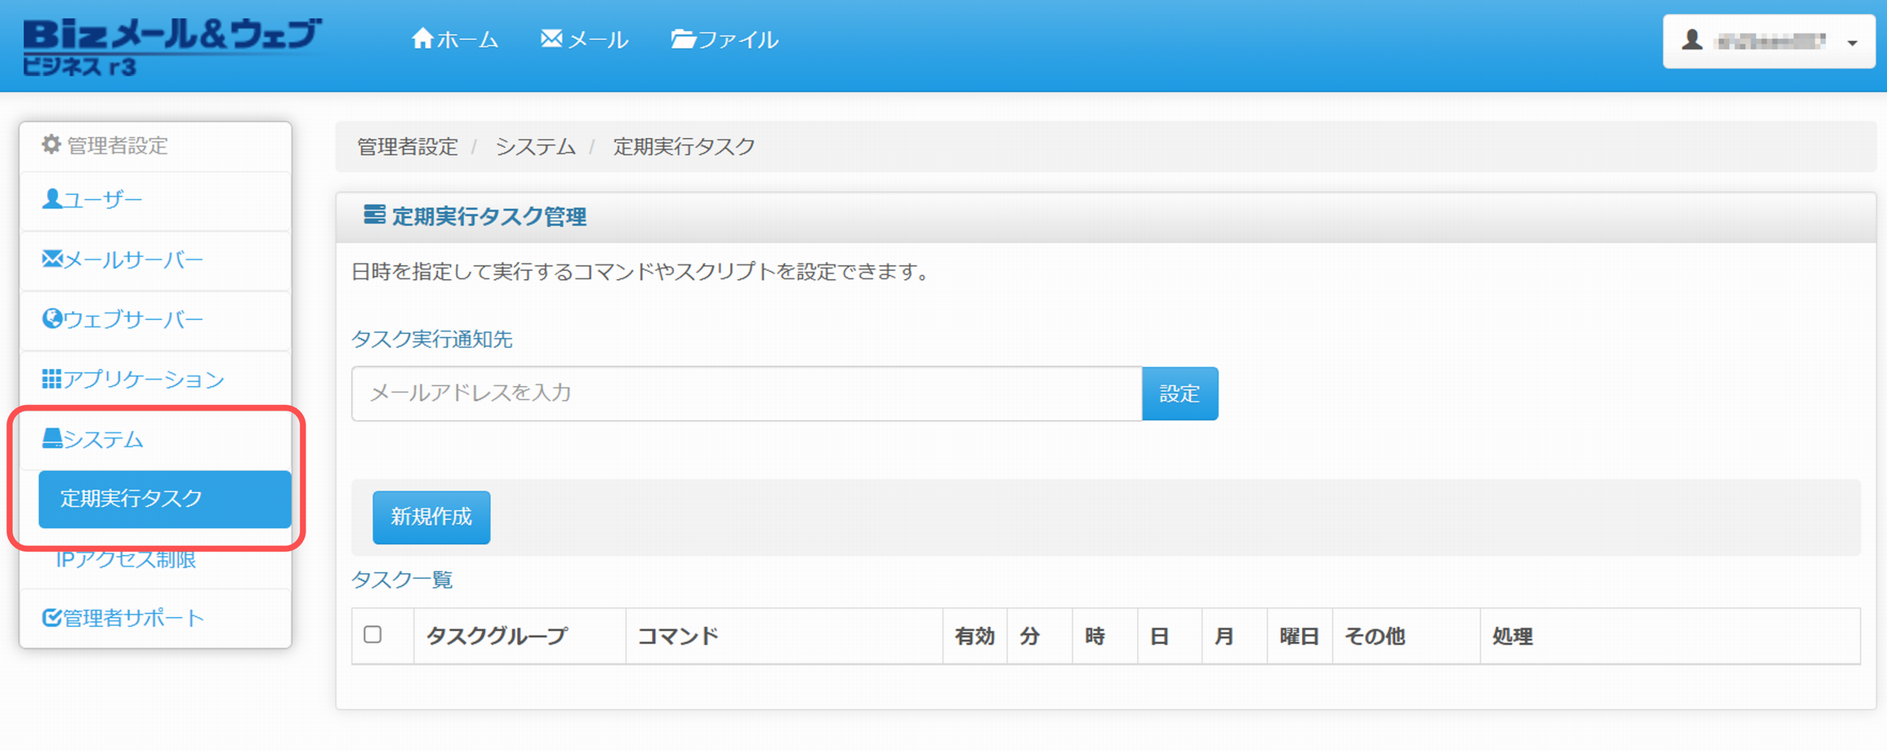This screenshot has width=1887, height=751.
Task: Toggle the select-all checkbox in task table
Action: [x=372, y=634]
